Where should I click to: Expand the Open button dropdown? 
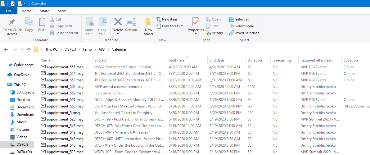pyautogui.click(x=223, y=19)
